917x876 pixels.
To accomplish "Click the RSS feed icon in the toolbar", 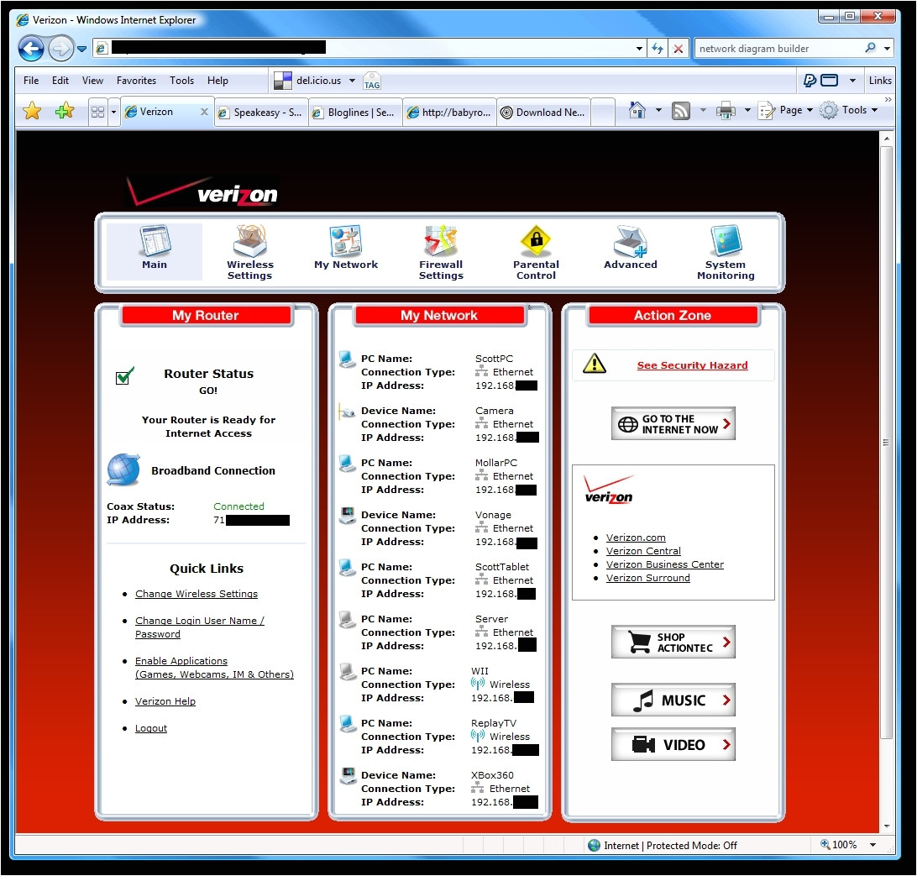I will (681, 110).
